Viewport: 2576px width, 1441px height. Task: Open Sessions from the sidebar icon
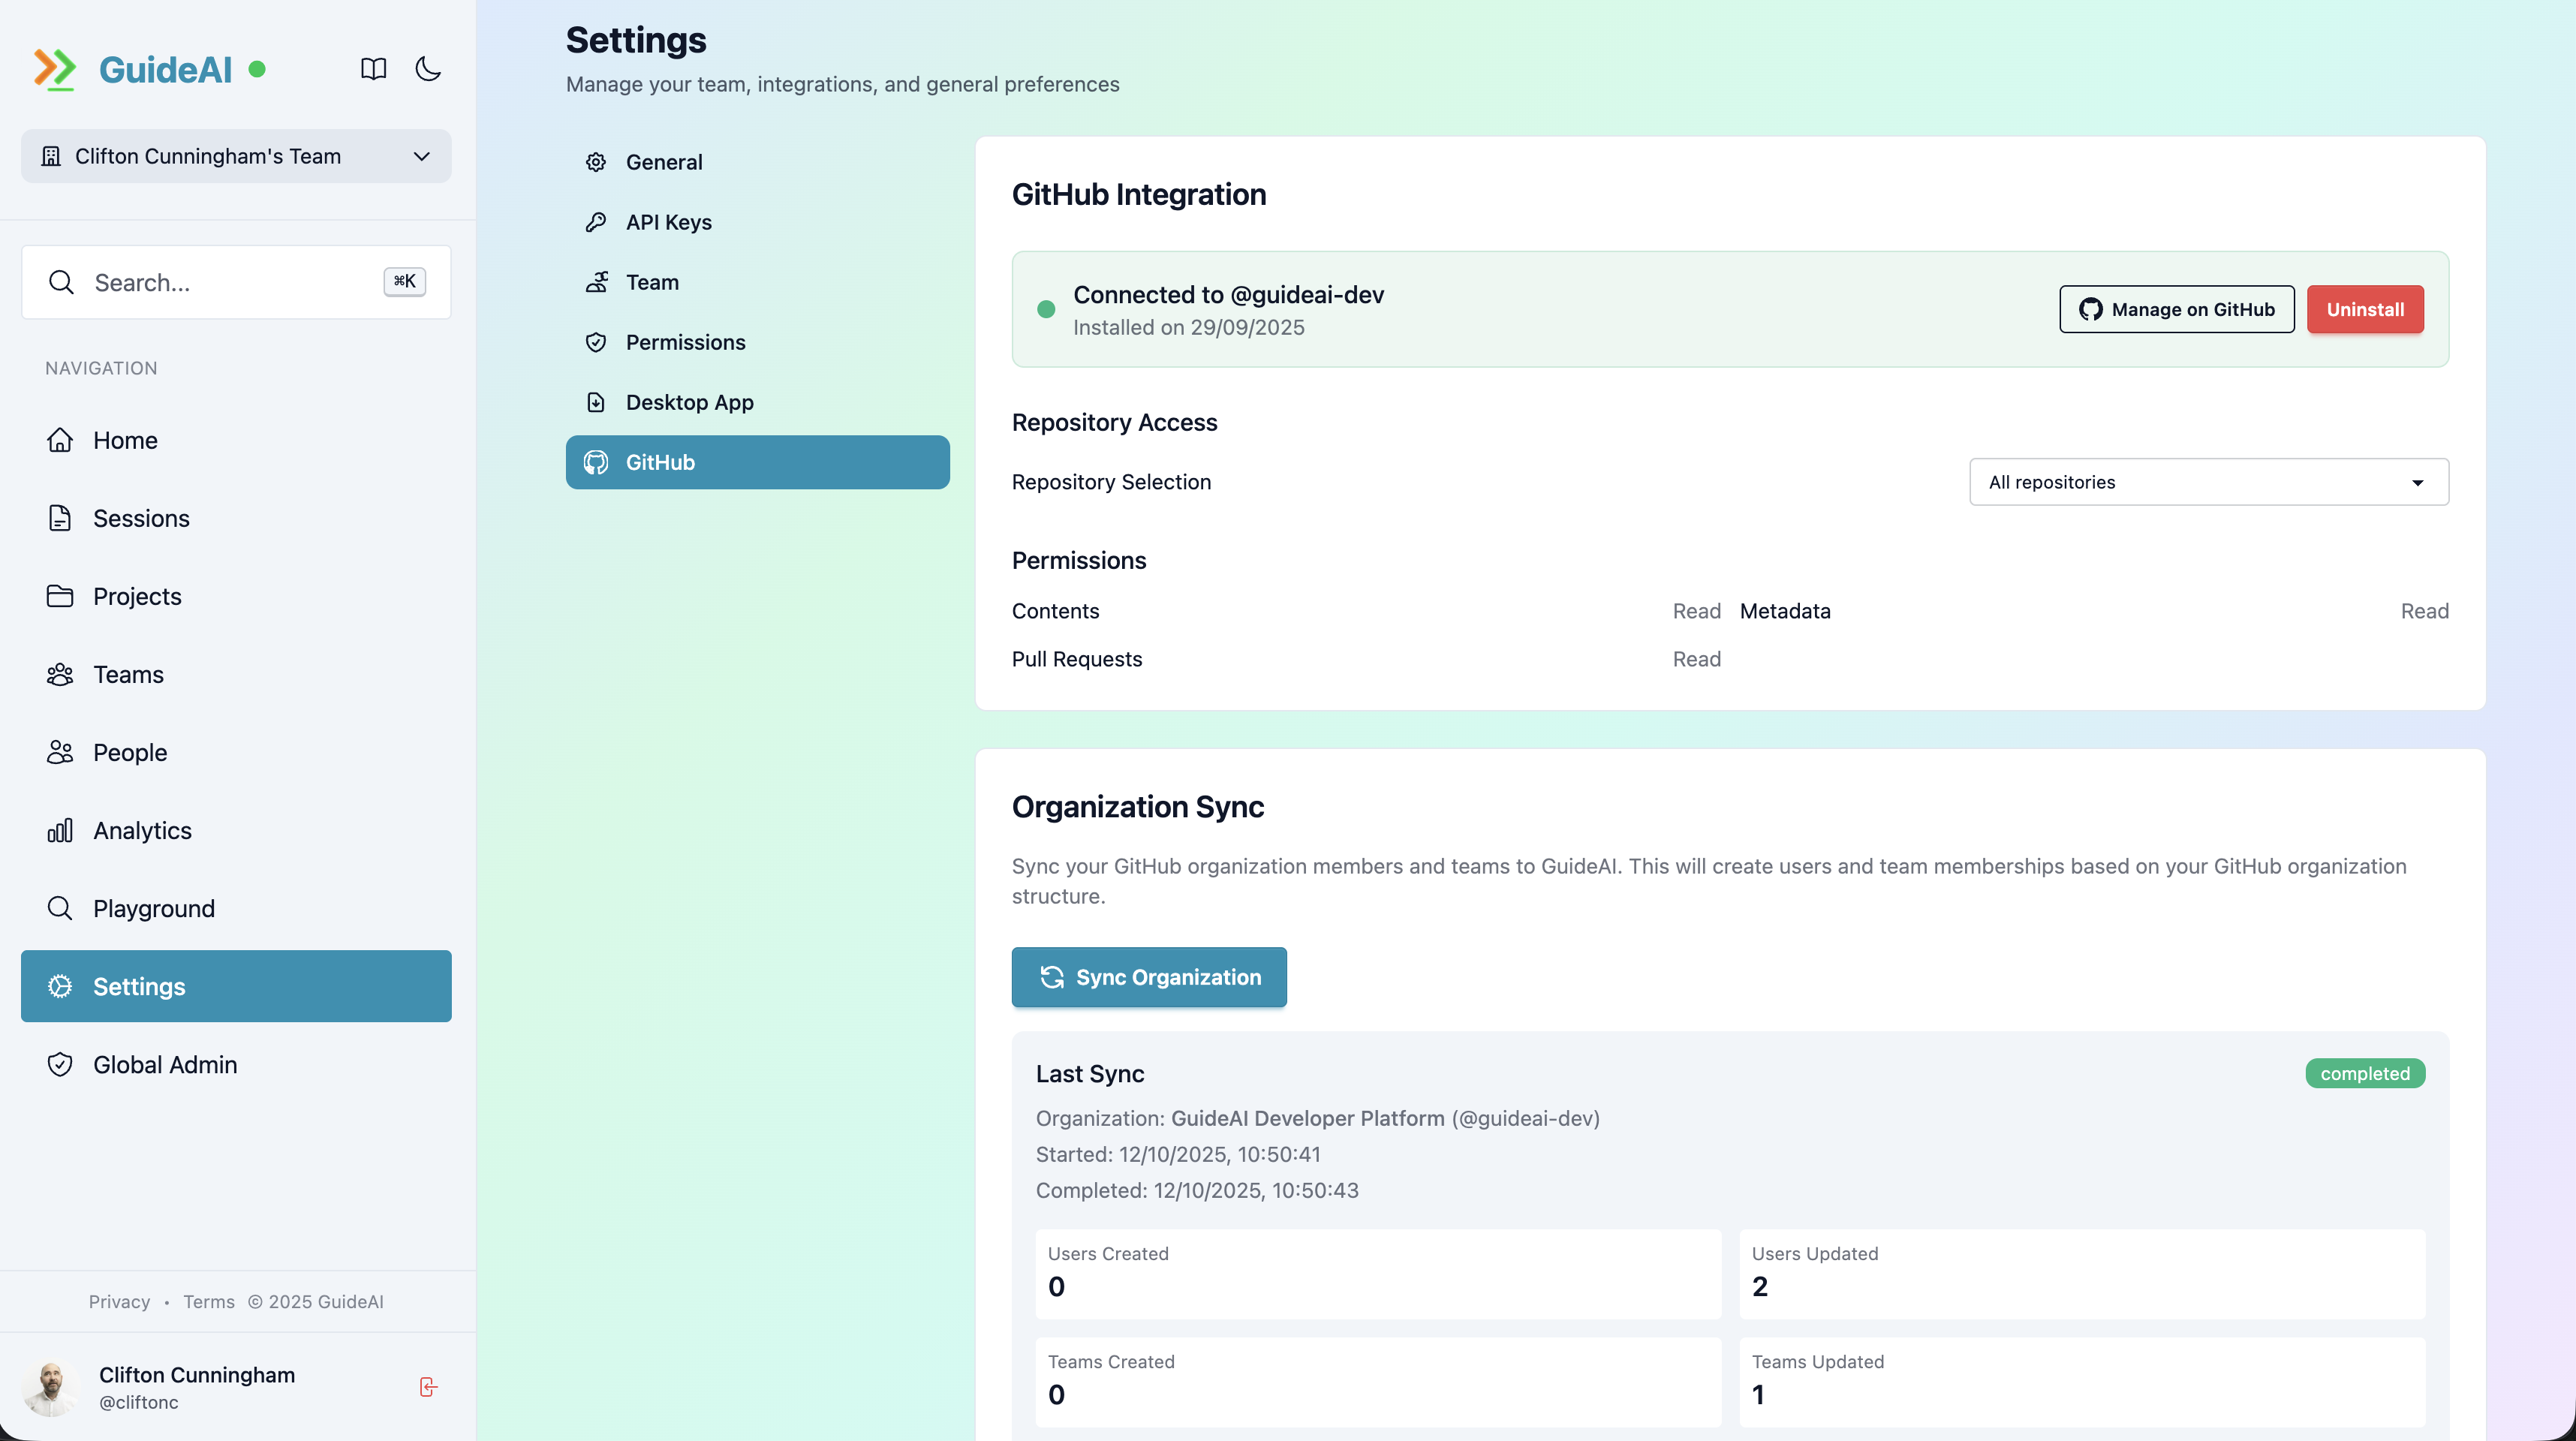60,518
